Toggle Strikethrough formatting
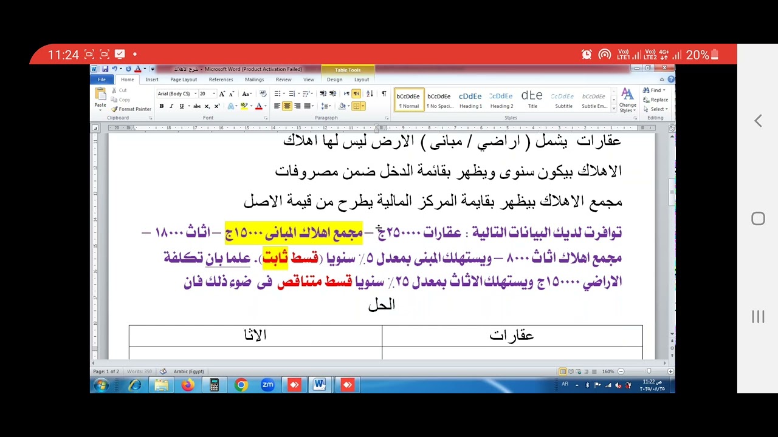 pos(197,106)
